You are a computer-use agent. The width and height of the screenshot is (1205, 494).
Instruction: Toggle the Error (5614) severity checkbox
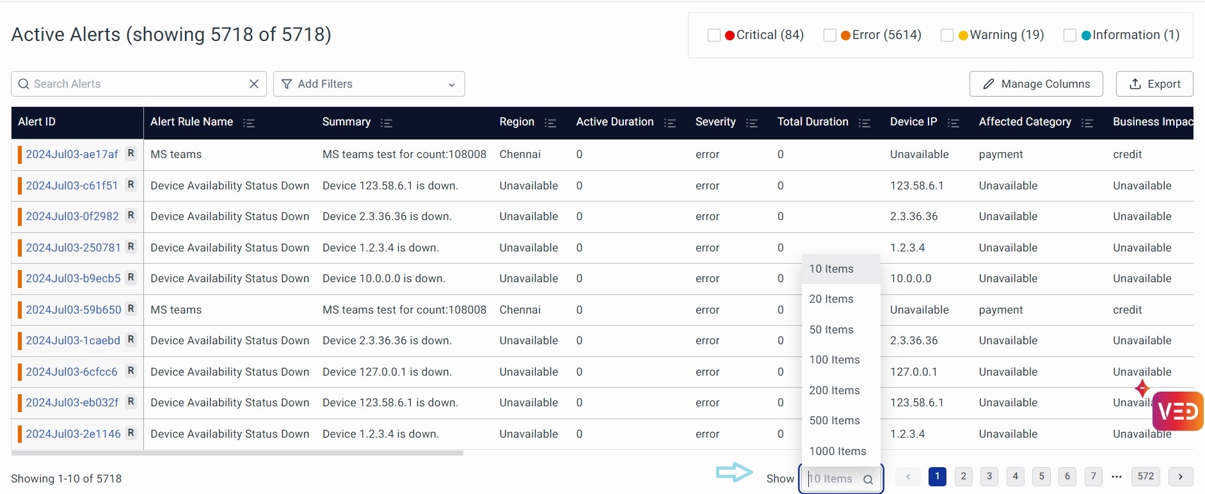coord(830,35)
